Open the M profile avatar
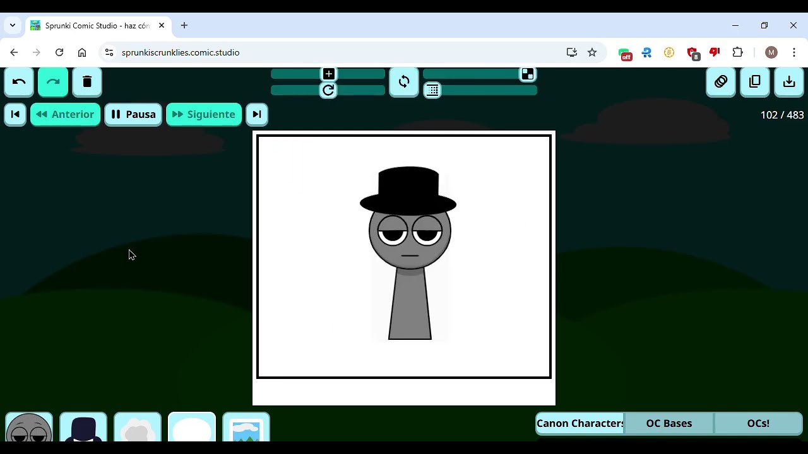The image size is (808, 454). (x=771, y=52)
